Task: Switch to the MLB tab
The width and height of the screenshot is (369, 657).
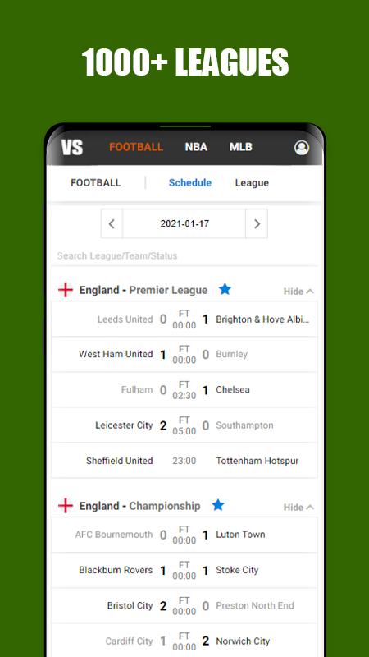Action: point(240,147)
